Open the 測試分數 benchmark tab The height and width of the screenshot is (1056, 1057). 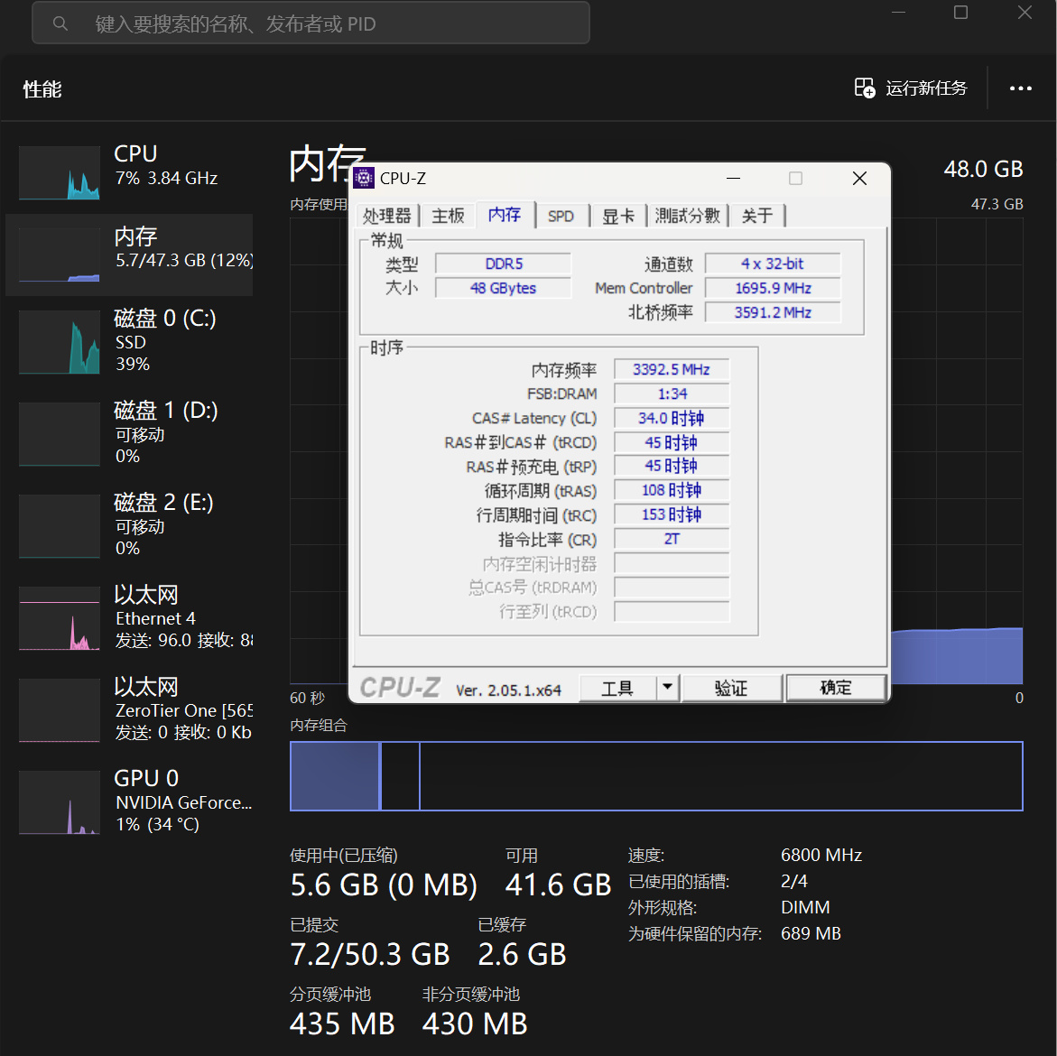688,216
